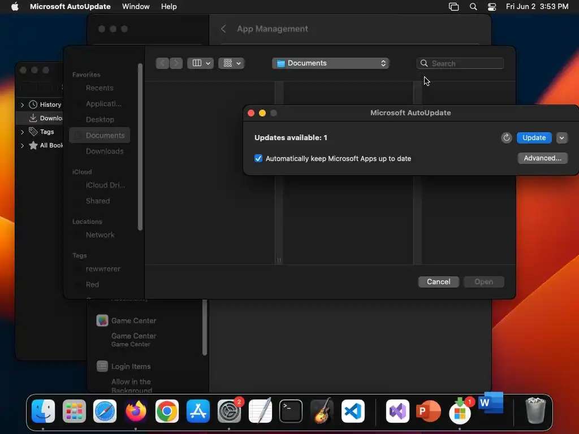Click the Stage Manager icon in menu bar

coord(454,7)
